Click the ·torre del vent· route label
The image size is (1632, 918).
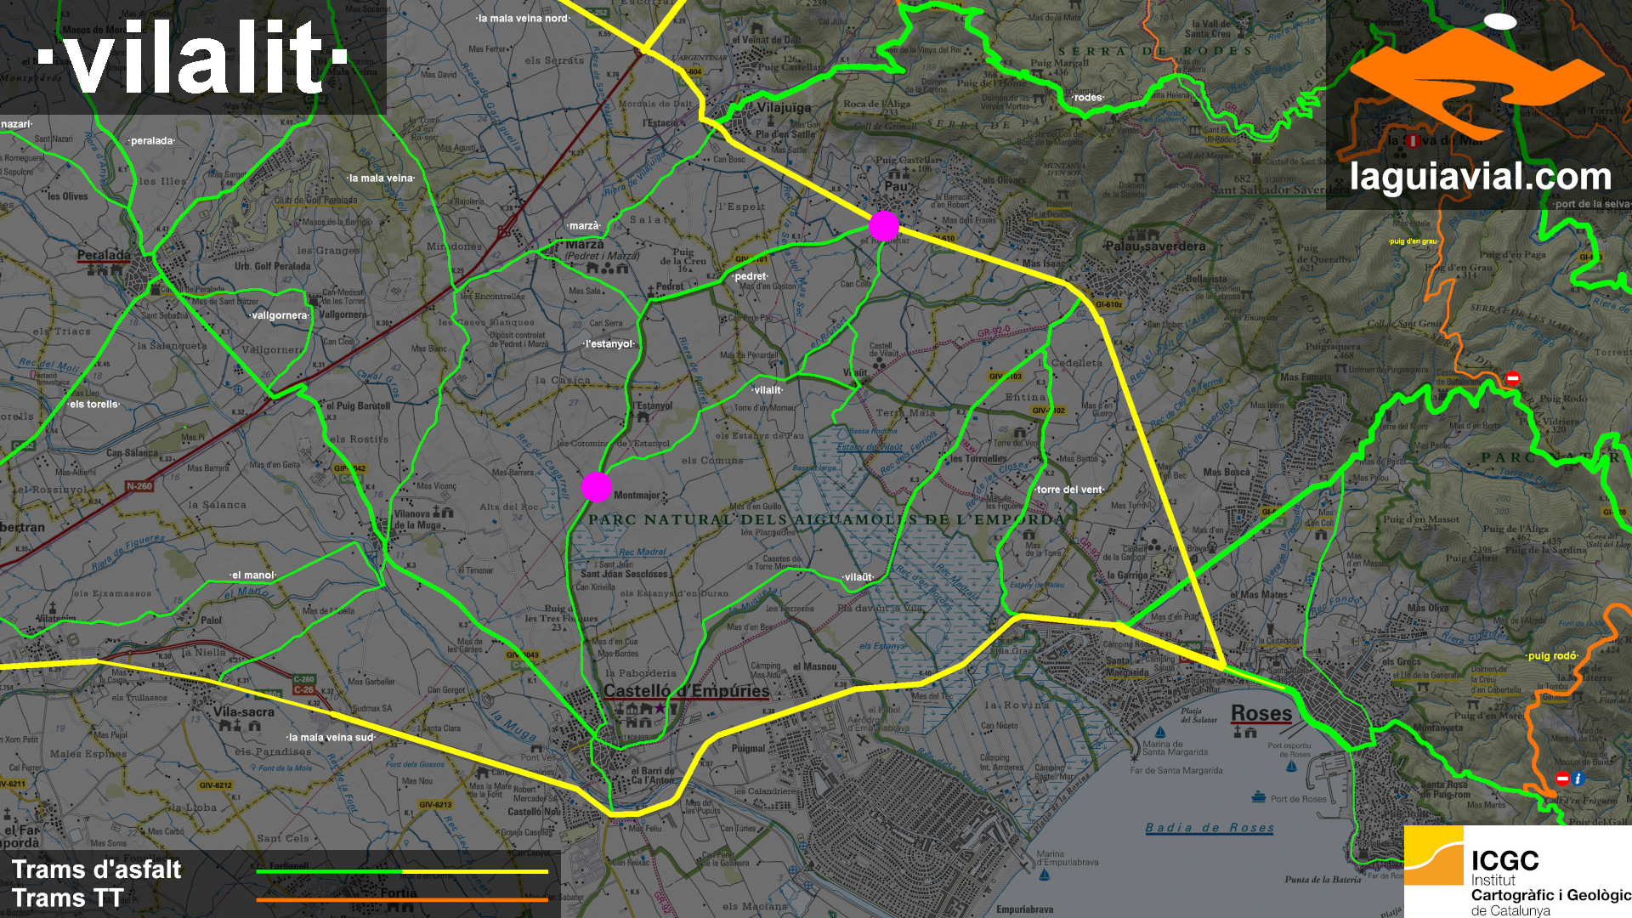click(x=1069, y=490)
